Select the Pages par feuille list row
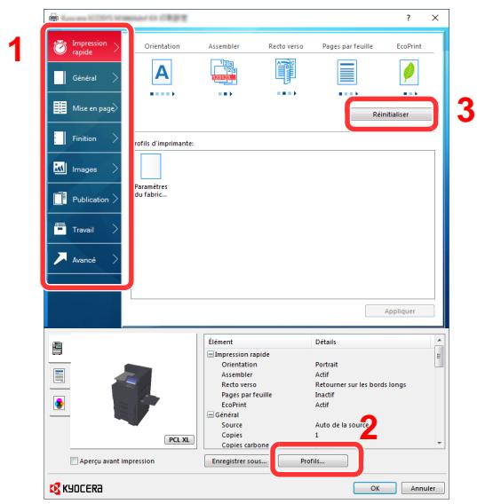The width and height of the screenshot is (477, 504). [320, 394]
